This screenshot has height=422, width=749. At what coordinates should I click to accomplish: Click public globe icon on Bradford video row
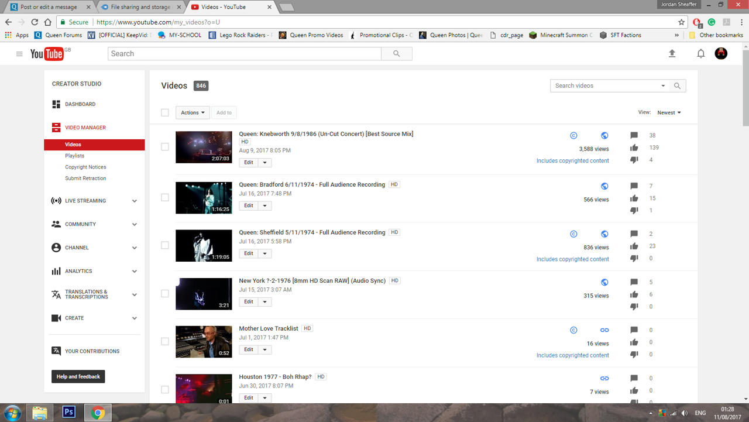(604, 186)
